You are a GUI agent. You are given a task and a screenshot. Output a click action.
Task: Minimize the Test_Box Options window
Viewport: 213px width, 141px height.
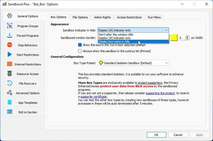(x=182, y=4)
